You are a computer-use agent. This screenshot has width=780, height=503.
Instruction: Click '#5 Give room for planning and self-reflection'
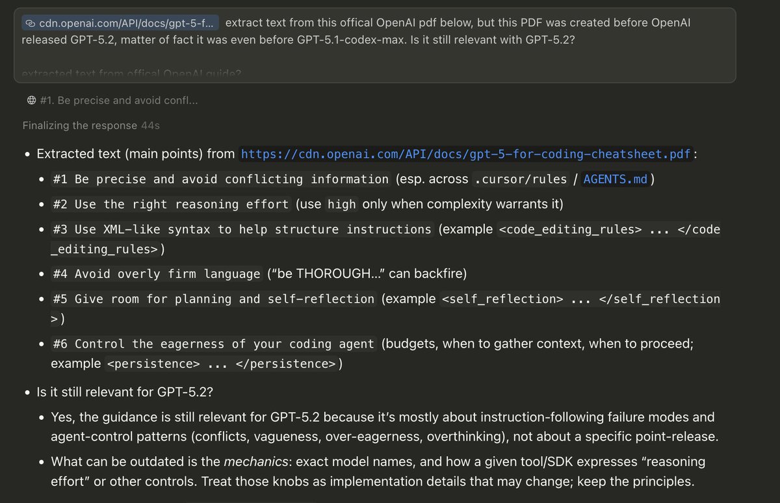click(214, 299)
